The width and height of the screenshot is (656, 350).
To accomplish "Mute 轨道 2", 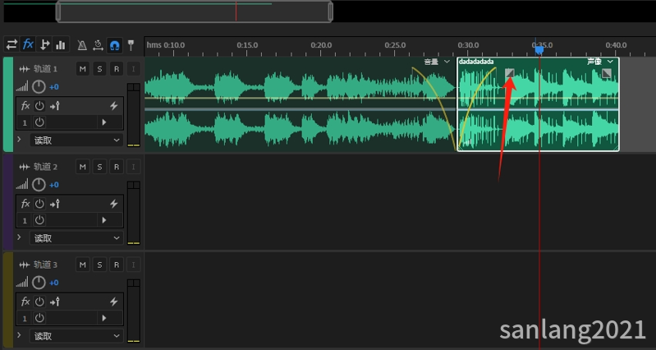I will point(83,167).
